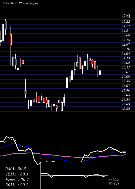Click the 27.56 price level label

[126, 90]
